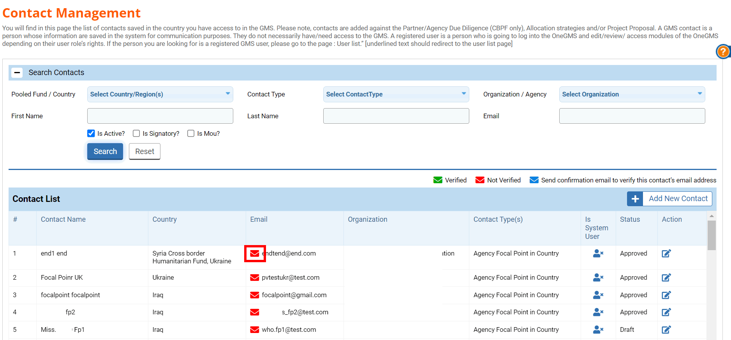Click contact name Focal Poinr UK
The width and height of the screenshot is (731, 340).
(x=62, y=277)
